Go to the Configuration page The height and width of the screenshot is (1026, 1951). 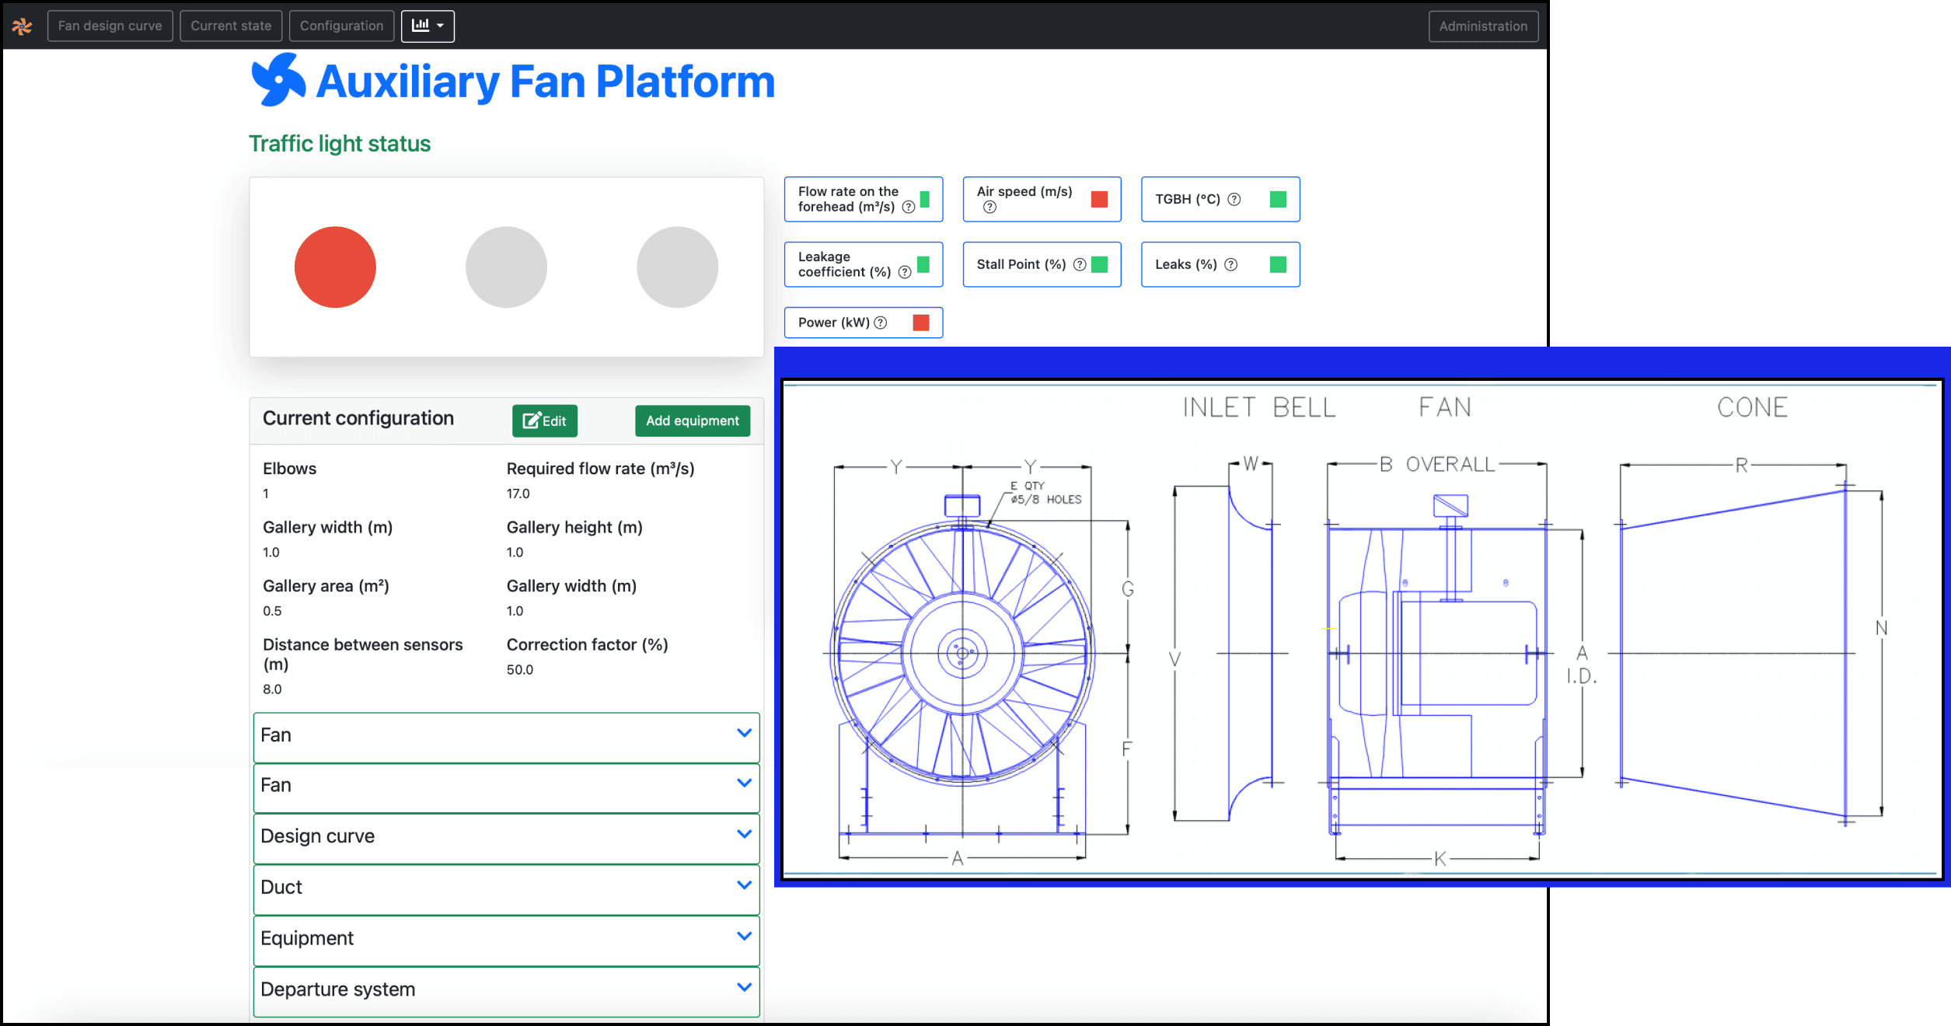tap(341, 26)
